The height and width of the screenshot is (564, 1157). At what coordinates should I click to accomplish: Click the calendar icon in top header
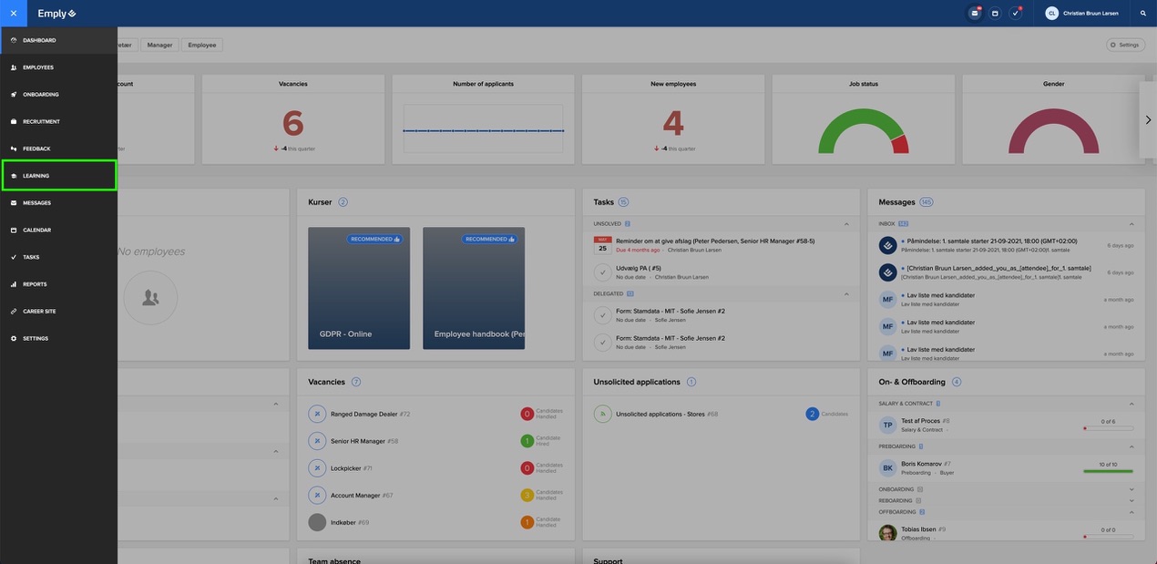[x=995, y=14]
